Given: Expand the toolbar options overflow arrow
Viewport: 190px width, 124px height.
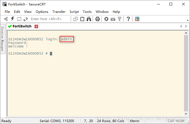Looking at the screenshot, I should 188,20.
